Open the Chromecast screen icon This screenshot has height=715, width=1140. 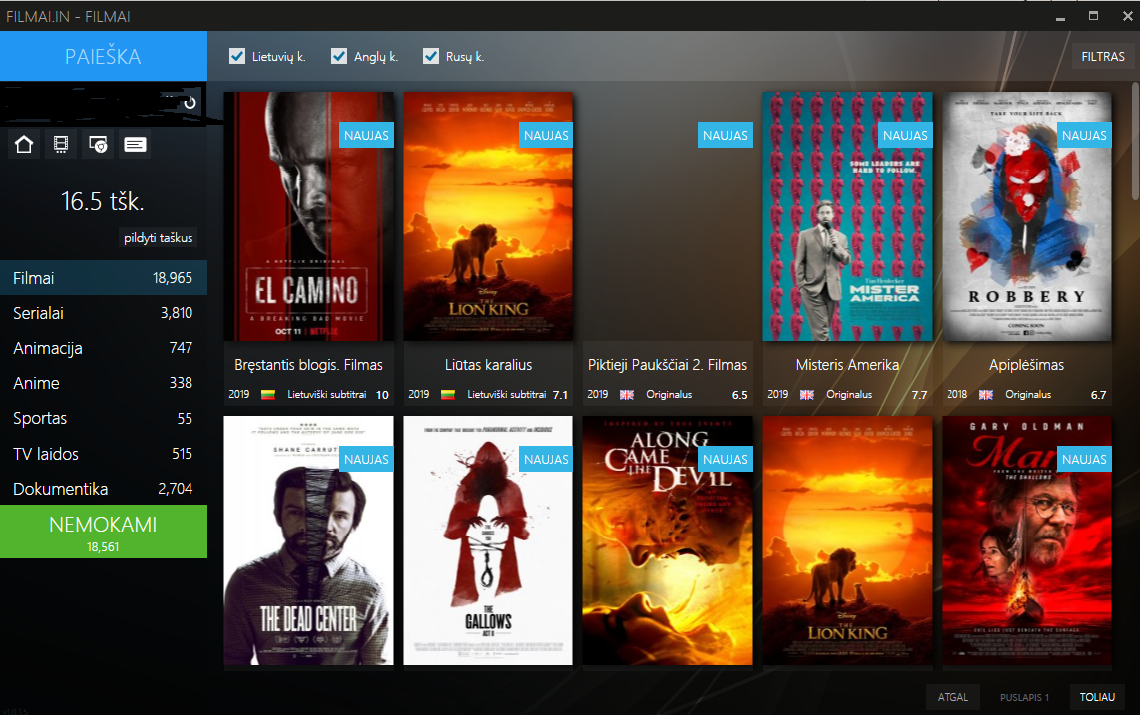(98, 144)
